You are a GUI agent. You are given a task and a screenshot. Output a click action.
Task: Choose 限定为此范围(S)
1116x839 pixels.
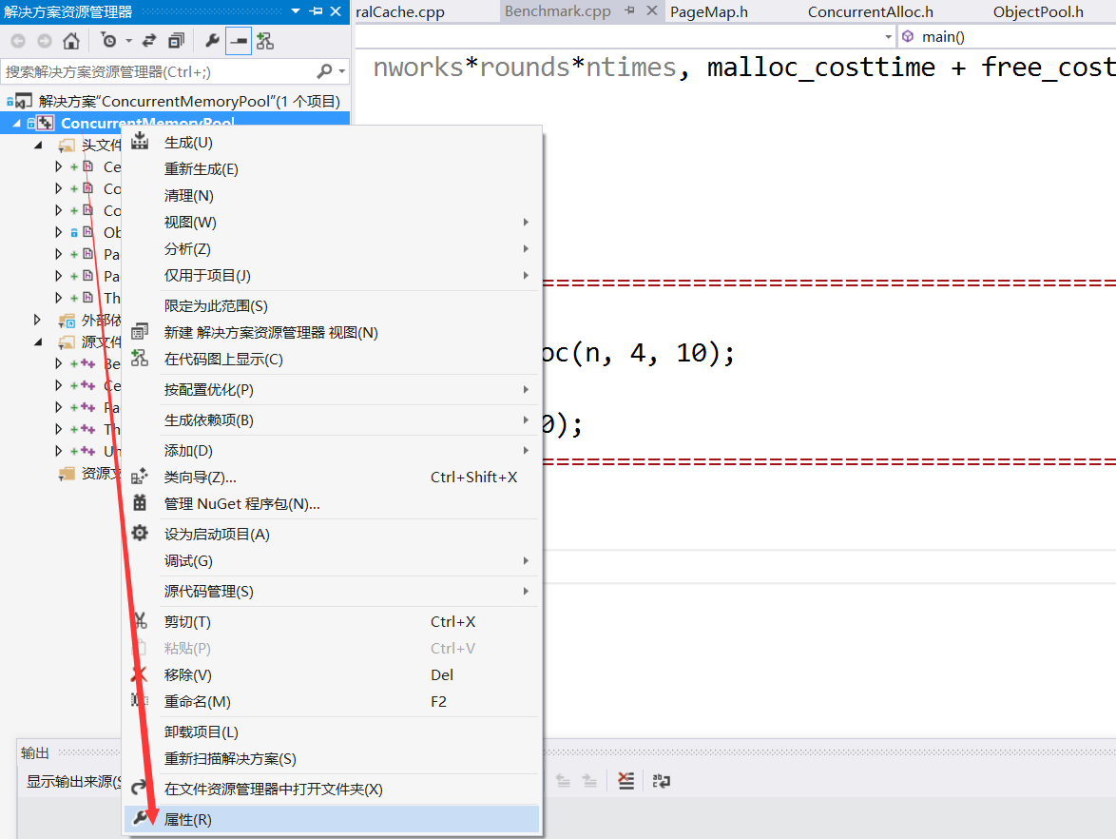[332, 306]
